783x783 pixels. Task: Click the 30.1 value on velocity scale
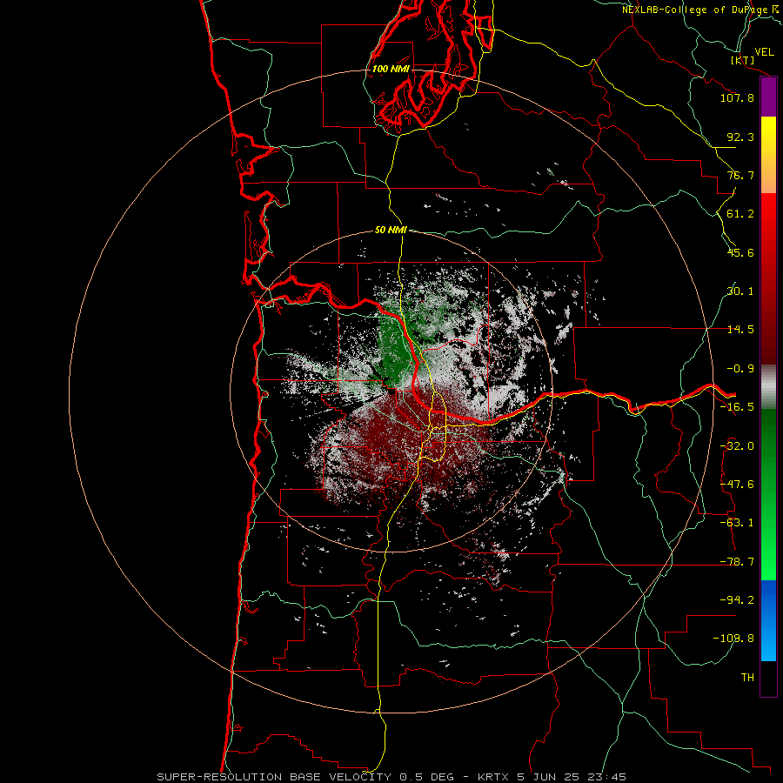(740, 291)
